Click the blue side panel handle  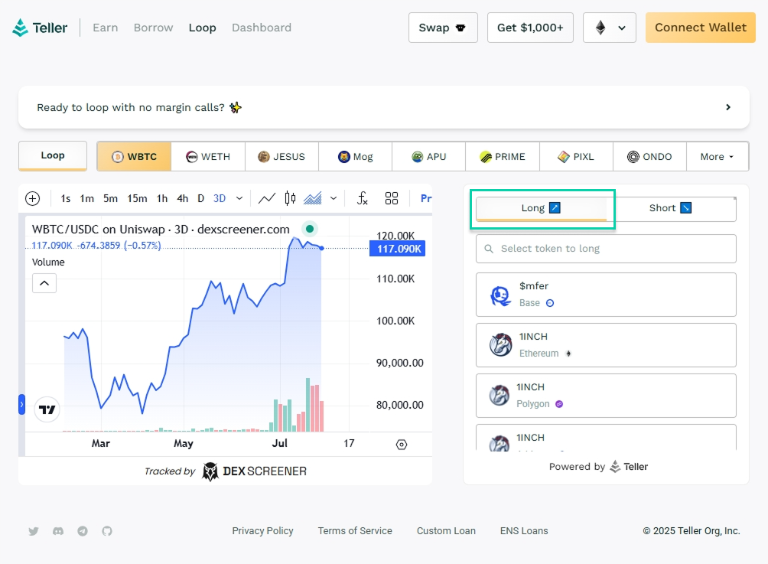[x=21, y=405]
